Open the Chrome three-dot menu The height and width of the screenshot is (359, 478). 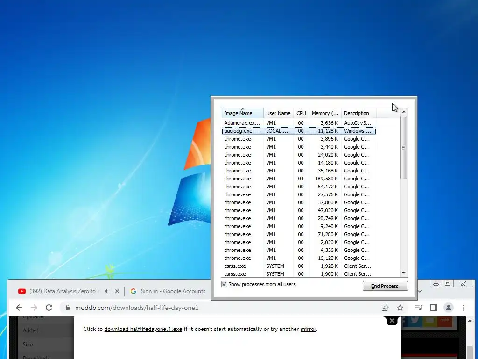coord(464,308)
